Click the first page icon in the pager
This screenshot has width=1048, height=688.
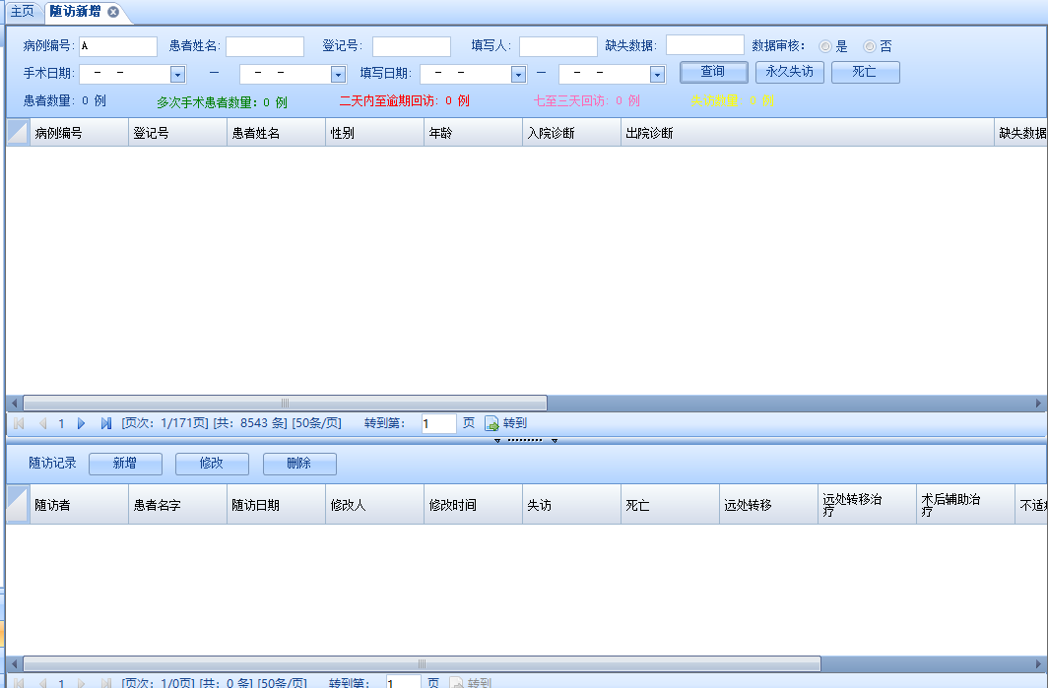(x=18, y=423)
